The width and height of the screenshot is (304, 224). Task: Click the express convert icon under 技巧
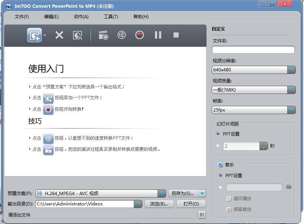click(48, 139)
